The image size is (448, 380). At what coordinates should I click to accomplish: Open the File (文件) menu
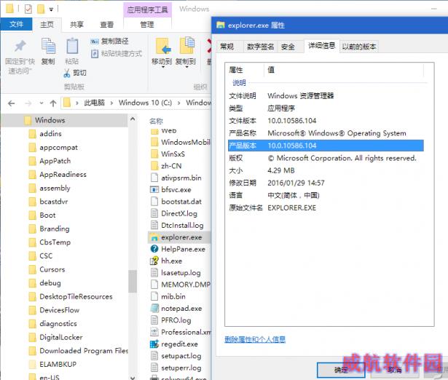click(16, 24)
